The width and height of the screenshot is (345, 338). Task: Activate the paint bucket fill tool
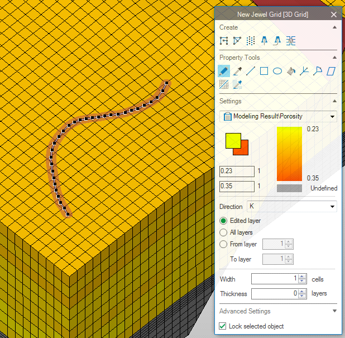click(291, 71)
